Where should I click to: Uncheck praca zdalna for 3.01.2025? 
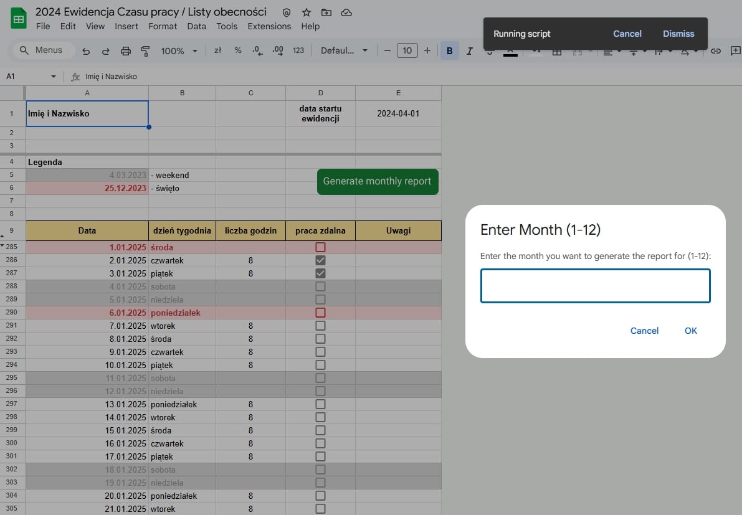[320, 273]
